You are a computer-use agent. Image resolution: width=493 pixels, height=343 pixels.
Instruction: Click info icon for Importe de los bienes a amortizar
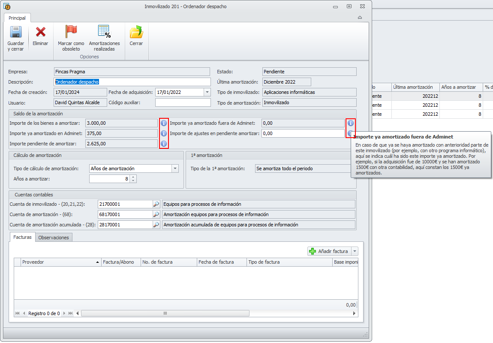[164, 123]
